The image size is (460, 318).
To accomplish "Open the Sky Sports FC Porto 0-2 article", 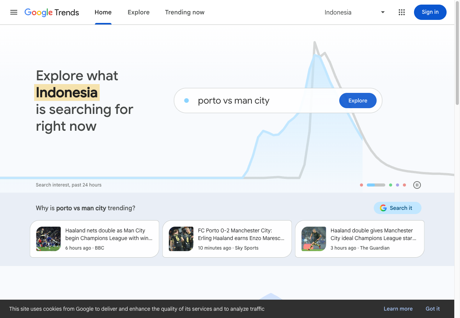I will tap(227, 239).
